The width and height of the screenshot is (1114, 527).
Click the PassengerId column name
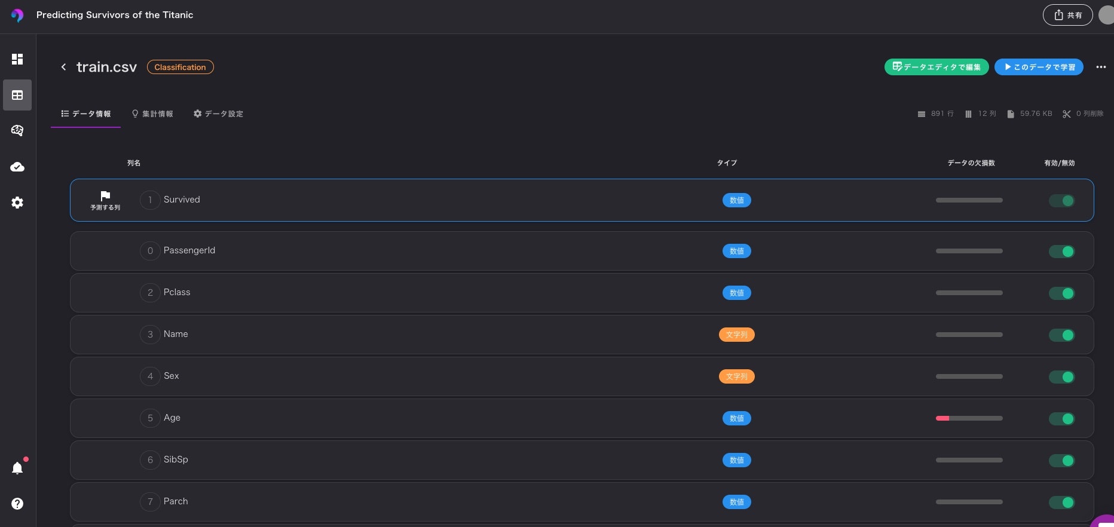[x=189, y=250]
